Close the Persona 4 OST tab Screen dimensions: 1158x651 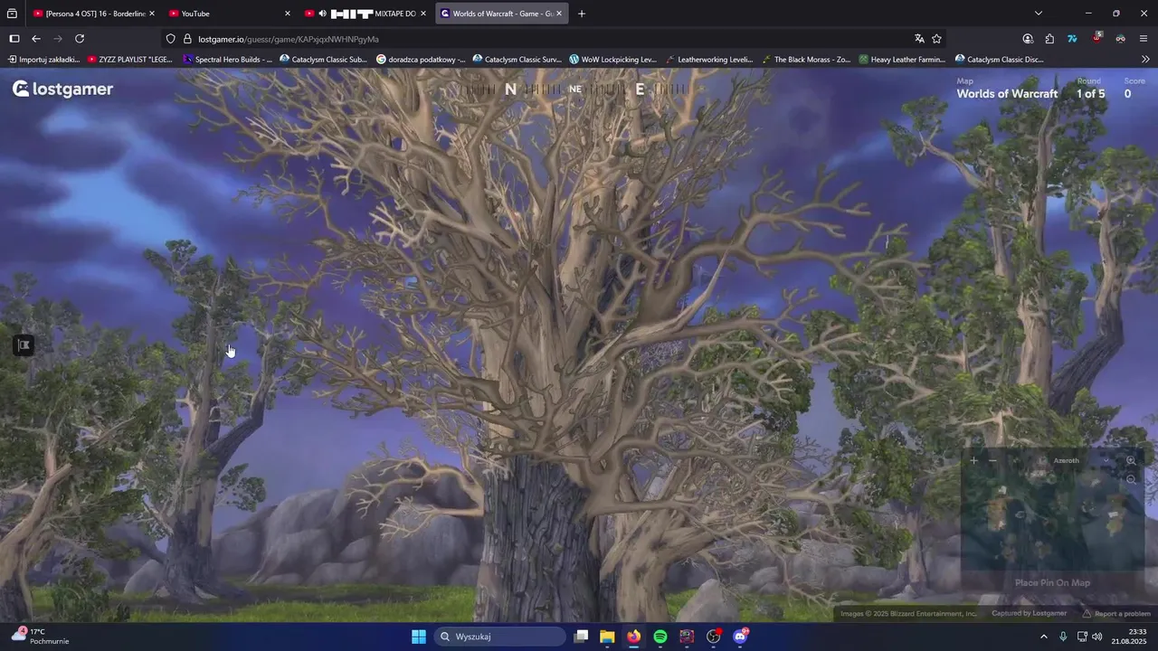coord(151,14)
